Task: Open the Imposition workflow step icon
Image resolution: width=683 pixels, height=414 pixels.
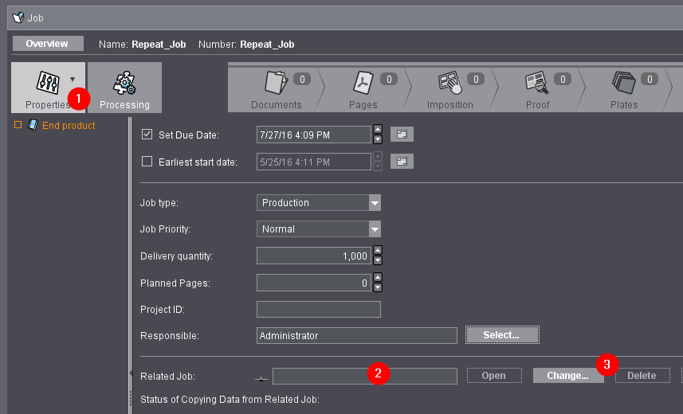Action: pos(449,83)
